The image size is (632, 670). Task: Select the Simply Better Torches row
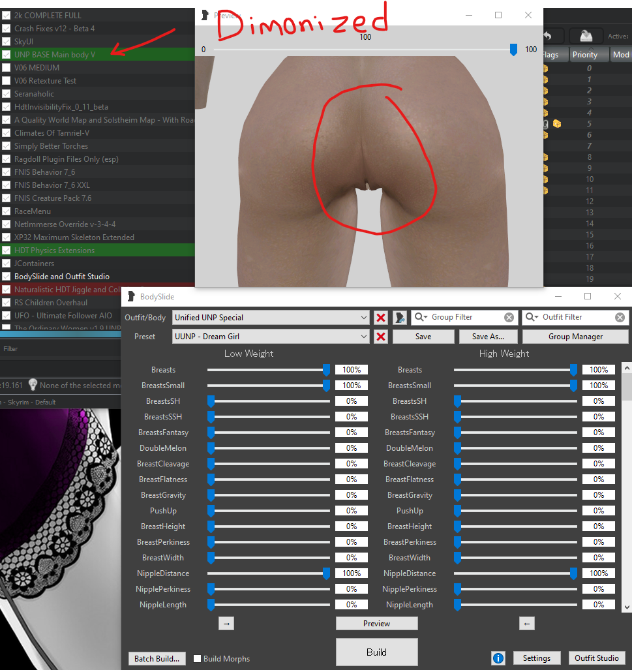click(x=97, y=146)
